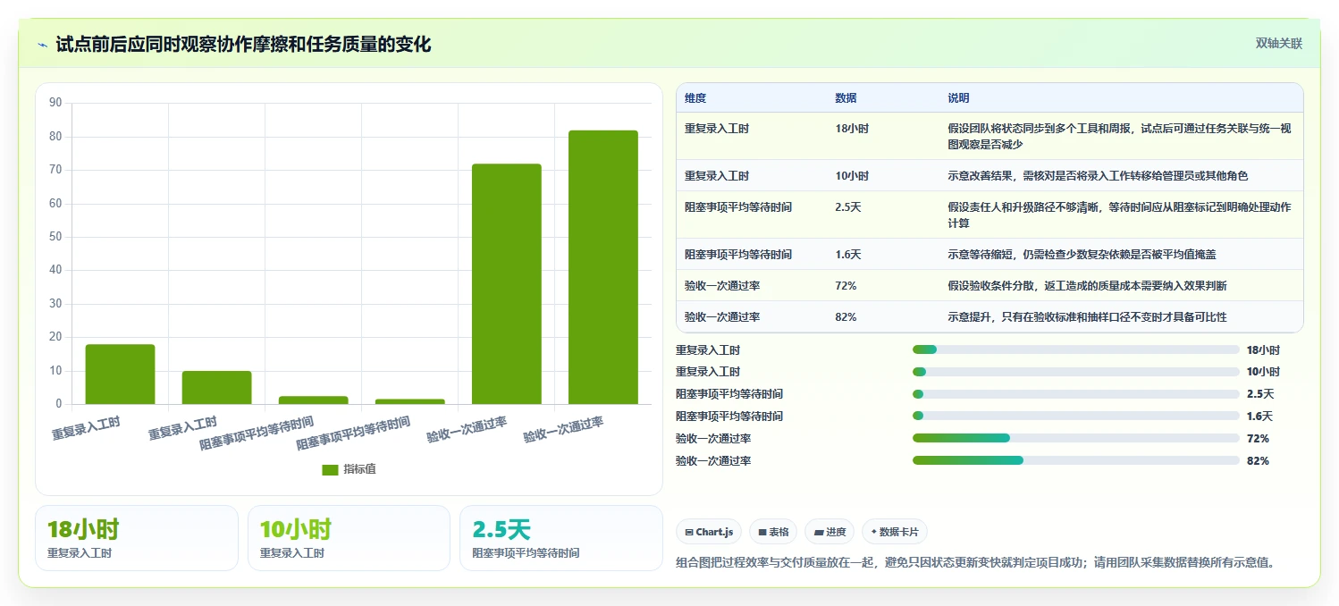Click the 指标值 legend label

(360, 469)
